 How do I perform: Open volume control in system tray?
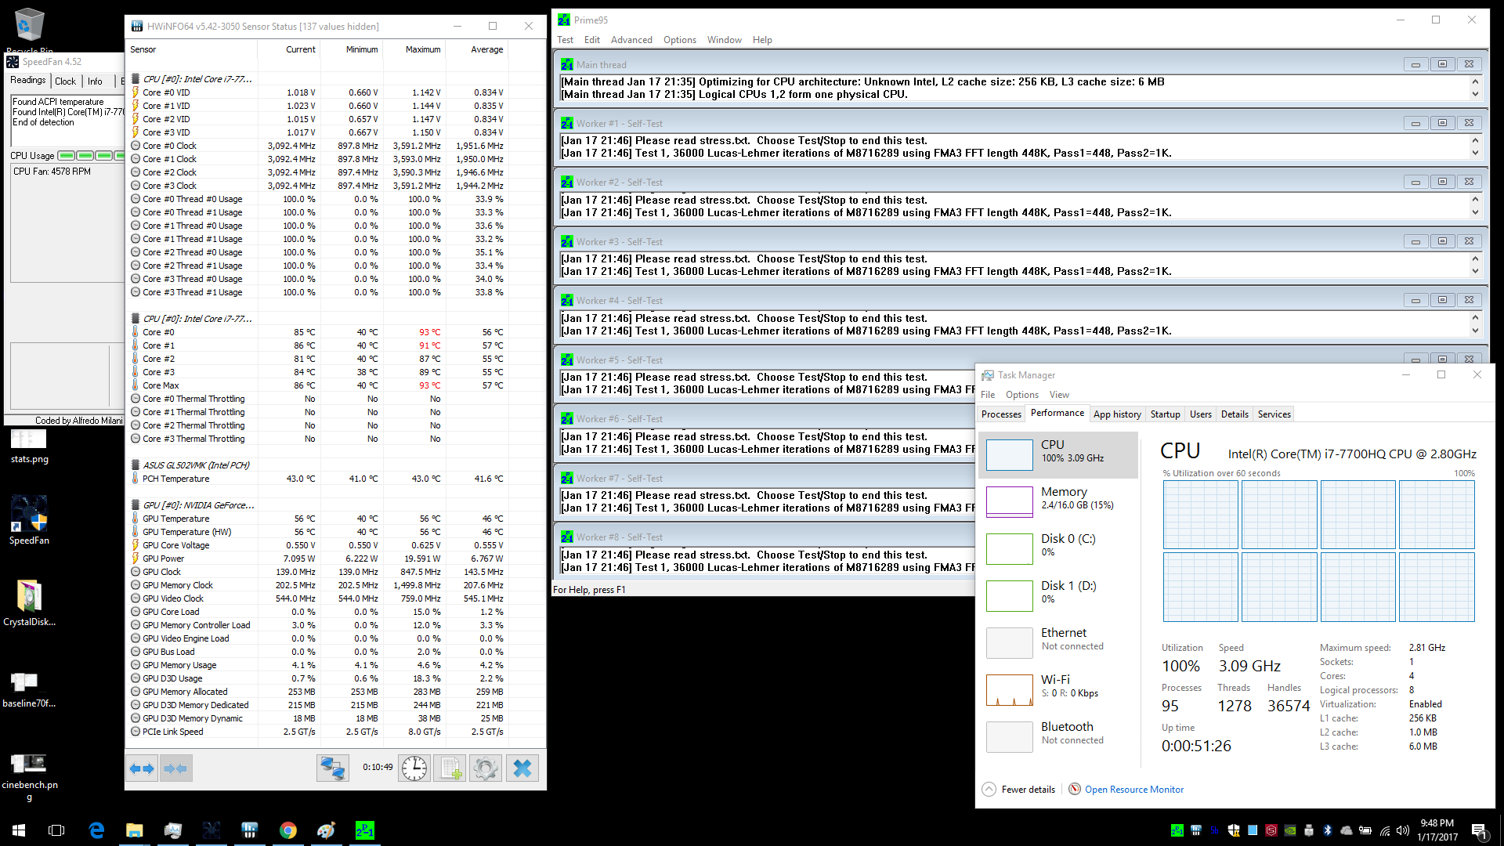coord(1403,830)
